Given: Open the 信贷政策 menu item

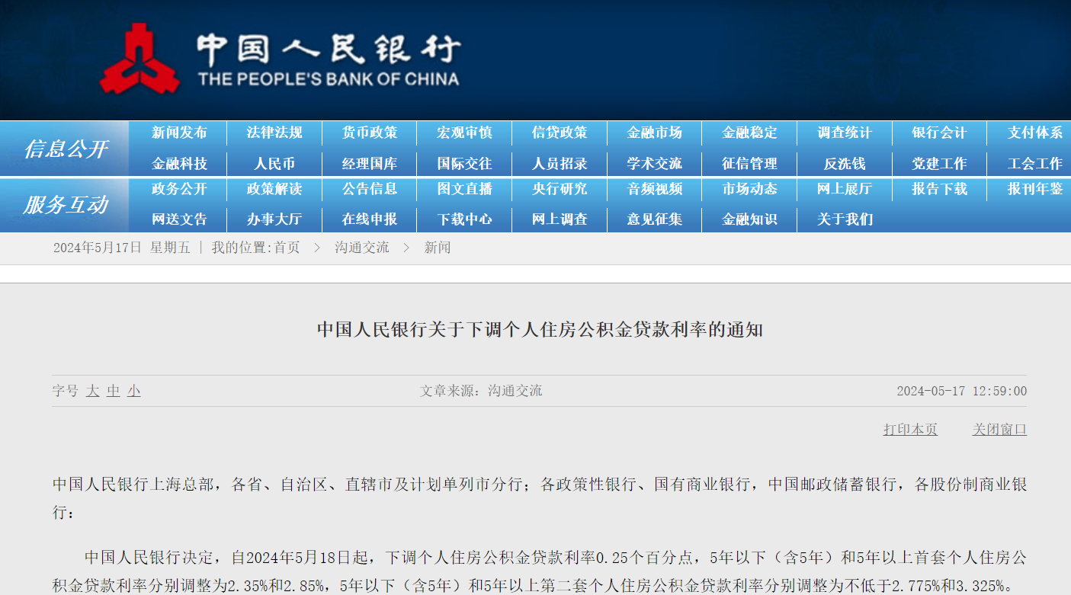Looking at the screenshot, I should 560,133.
